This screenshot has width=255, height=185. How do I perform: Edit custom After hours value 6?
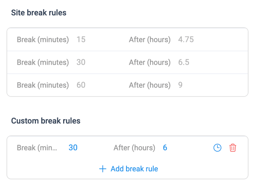(x=165, y=148)
